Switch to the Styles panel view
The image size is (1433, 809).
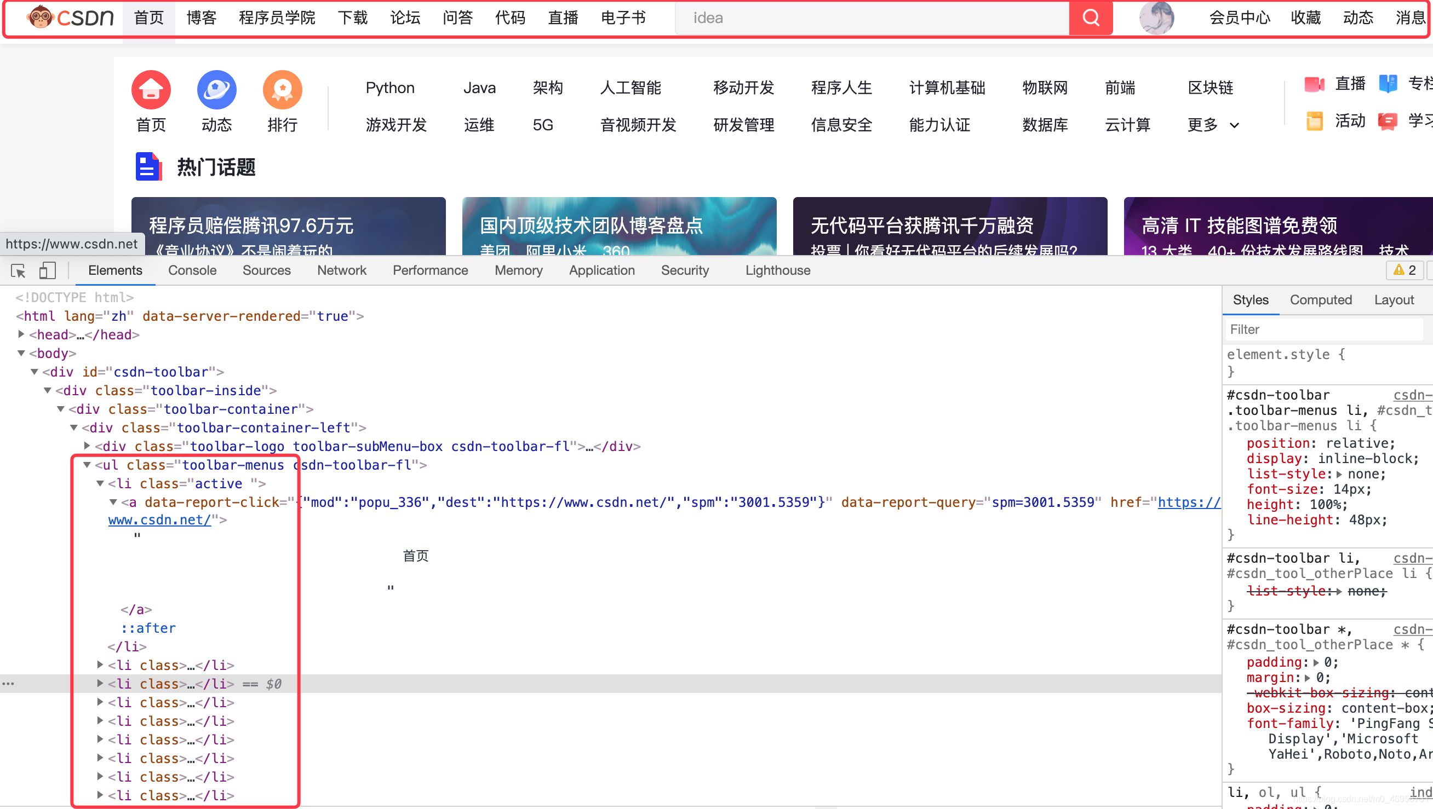[1249, 300]
